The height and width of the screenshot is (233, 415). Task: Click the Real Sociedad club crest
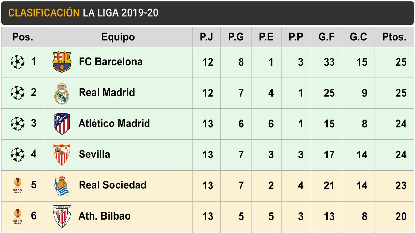[x=62, y=185]
